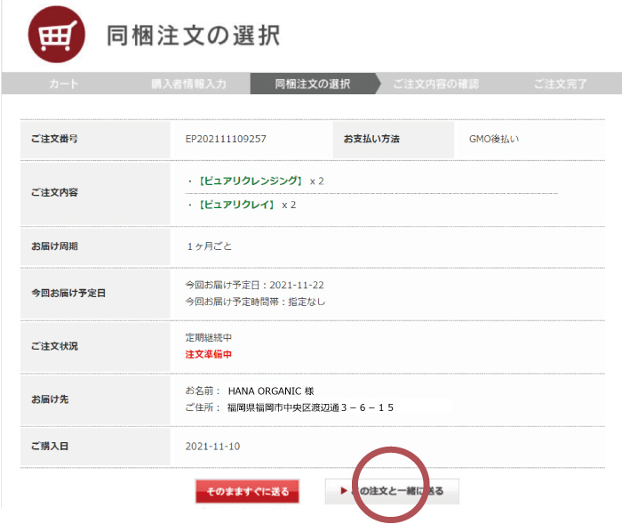Screen dimensions: 622x524
Task: Click the 今回お届け予定日 2021-11-22 text
Action: [253, 285]
